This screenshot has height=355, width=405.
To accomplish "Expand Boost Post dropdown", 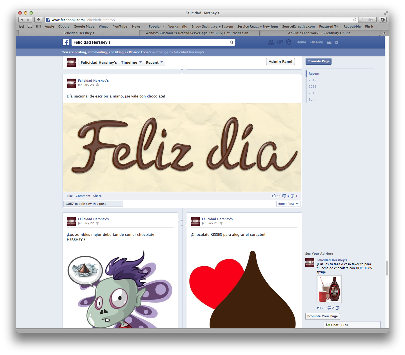I will (288, 204).
